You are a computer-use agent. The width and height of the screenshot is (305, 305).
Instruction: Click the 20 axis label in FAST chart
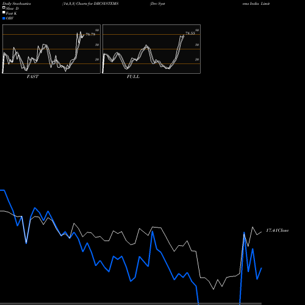click(x=97, y=59)
